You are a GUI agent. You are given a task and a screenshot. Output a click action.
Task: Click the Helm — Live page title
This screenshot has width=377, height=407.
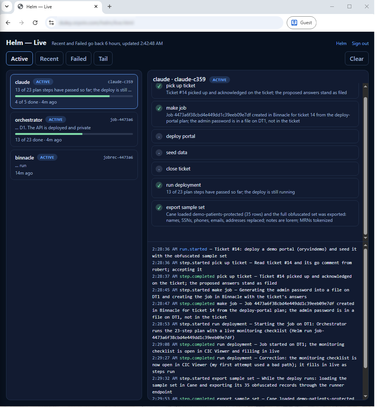tap(26, 43)
